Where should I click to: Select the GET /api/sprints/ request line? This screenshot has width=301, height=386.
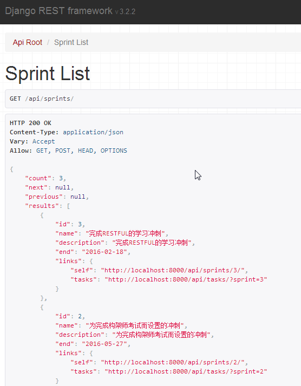point(42,99)
